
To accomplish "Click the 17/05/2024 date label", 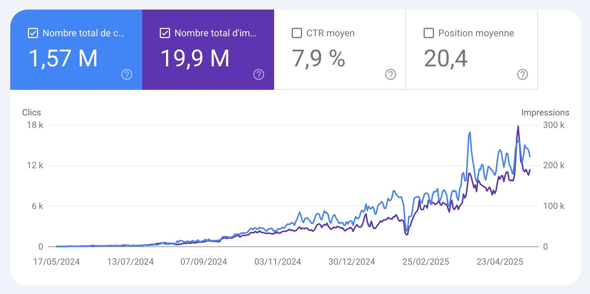I will pyautogui.click(x=56, y=262).
